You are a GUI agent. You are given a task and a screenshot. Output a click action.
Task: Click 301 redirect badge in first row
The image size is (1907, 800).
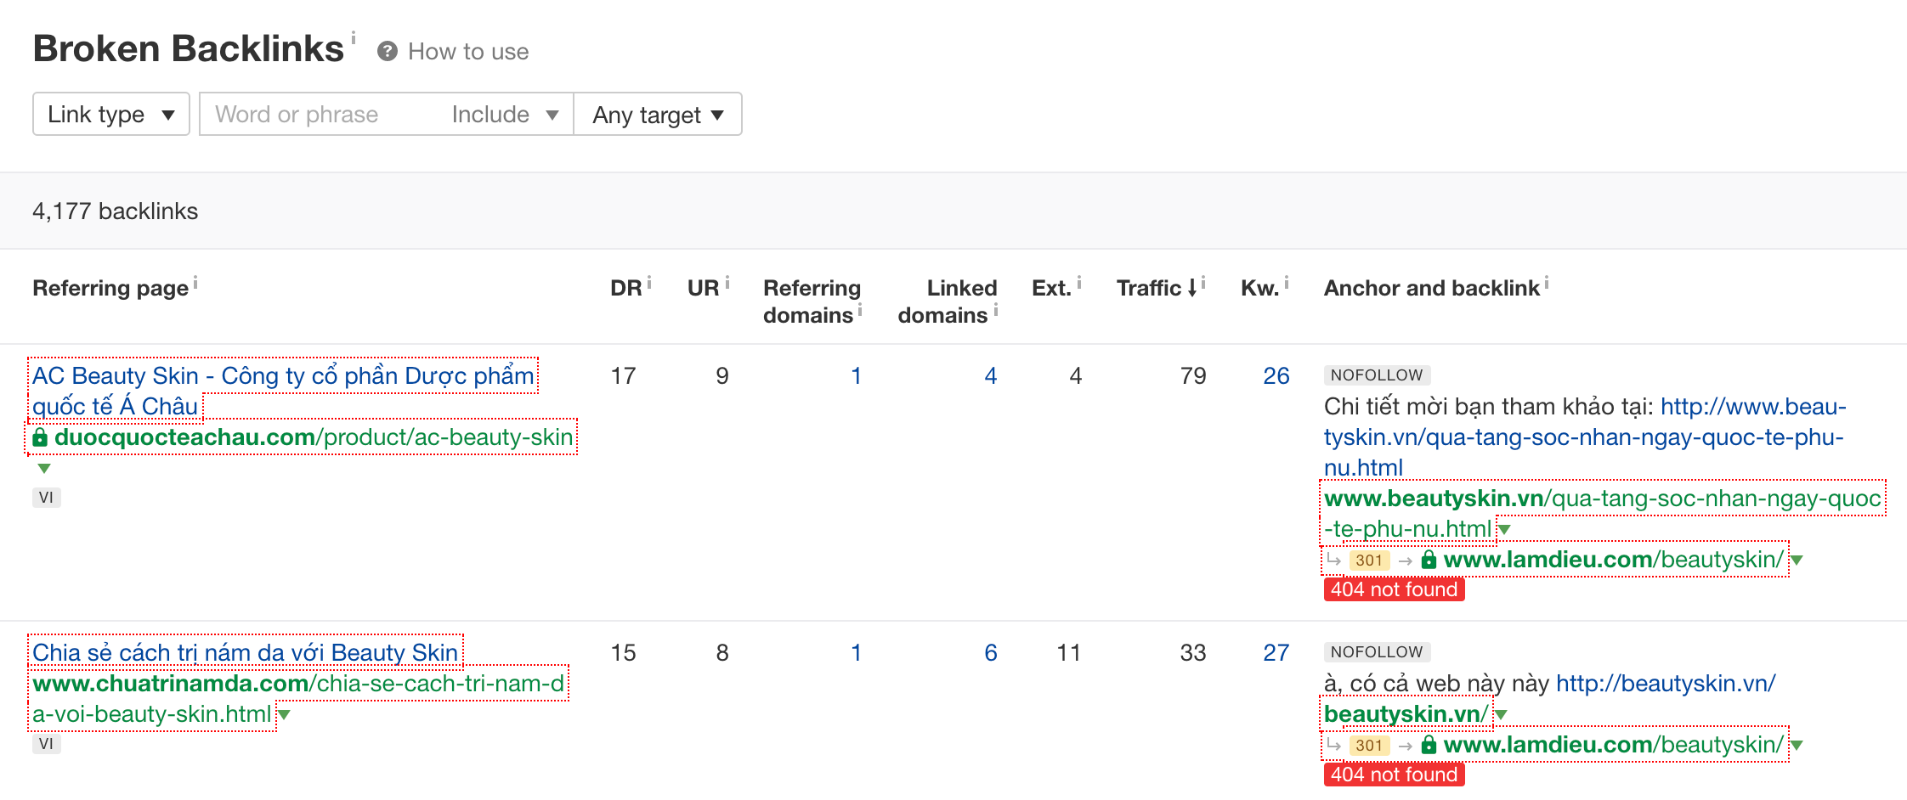point(1369,561)
